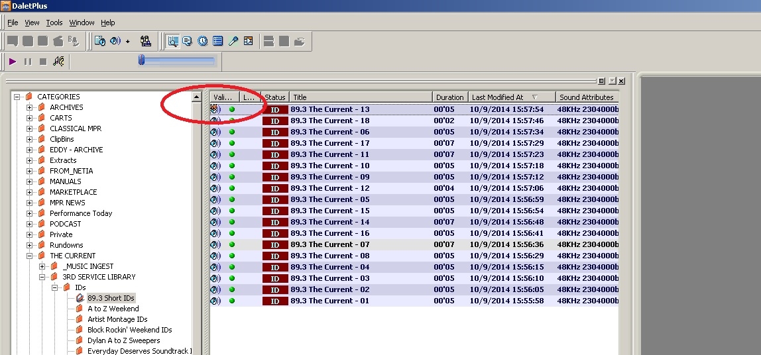Click audio icon of 89.3 The Current - 01
This screenshot has height=355, width=761.
[x=215, y=301]
